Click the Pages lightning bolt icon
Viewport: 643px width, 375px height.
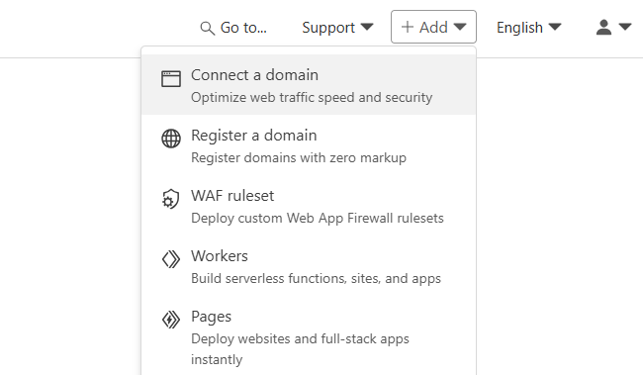coord(170,320)
